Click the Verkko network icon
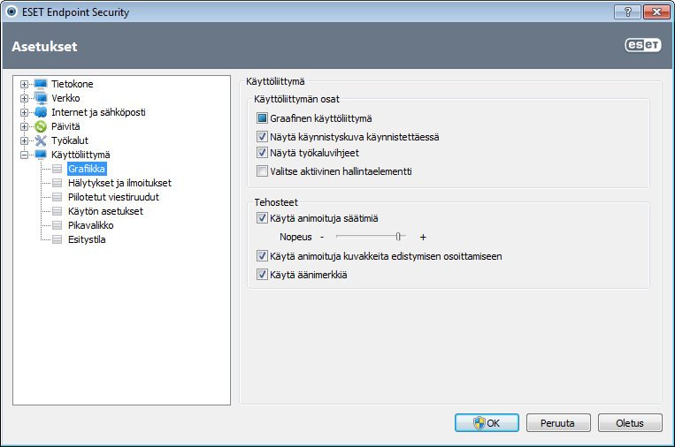The image size is (675, 447). [x=41, y=98]
